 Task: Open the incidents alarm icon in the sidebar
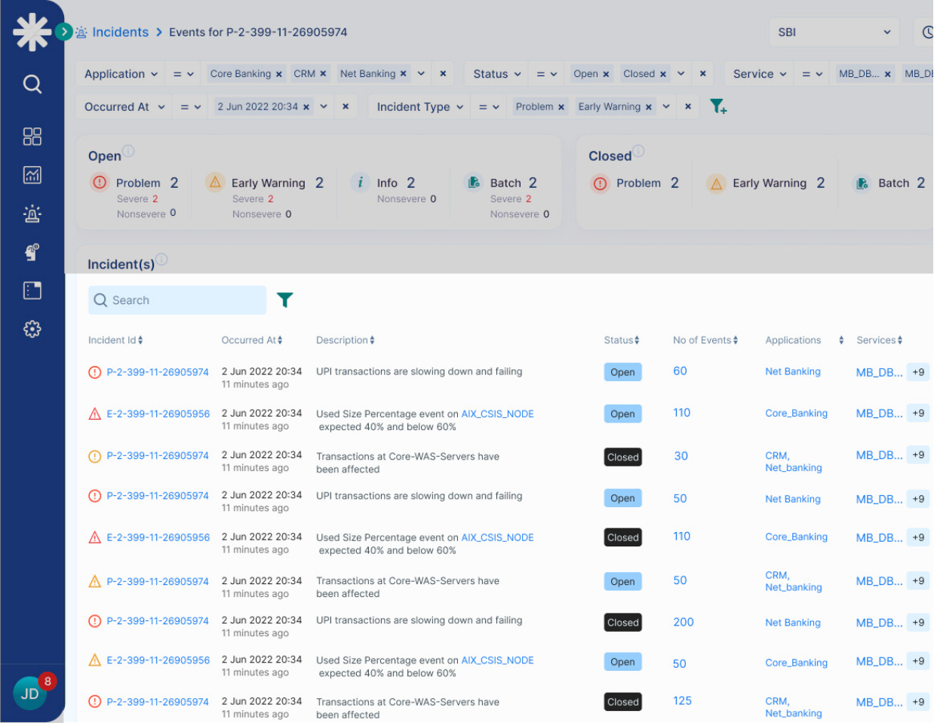pyautogui.click(x=32, y=214)
